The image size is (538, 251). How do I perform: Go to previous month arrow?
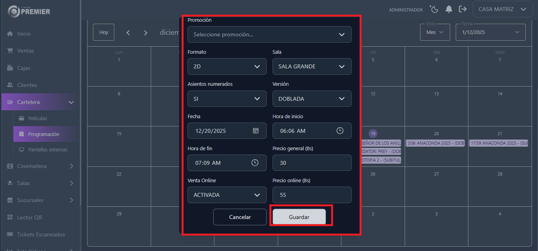128,33
